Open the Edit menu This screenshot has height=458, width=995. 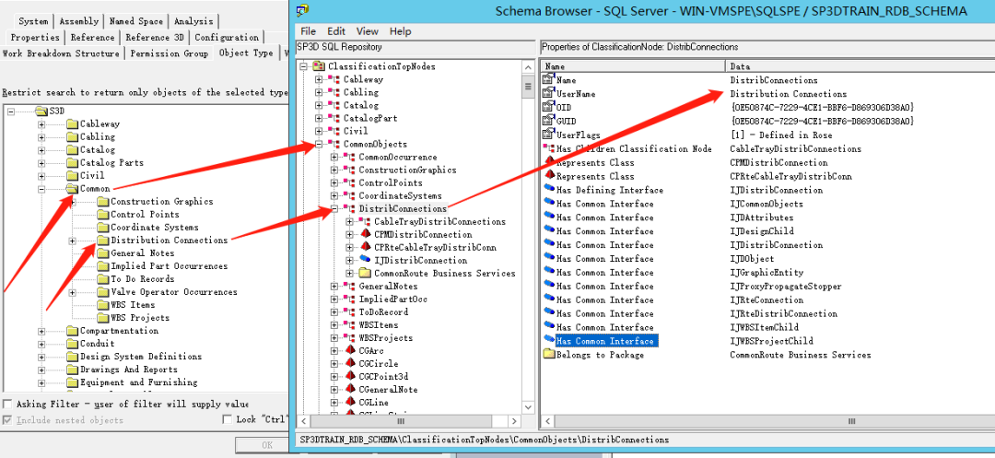click(336, 31)
